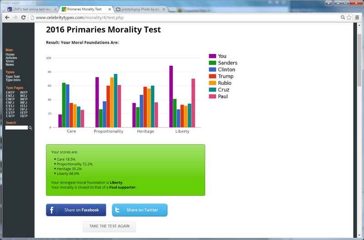Viewport: 364px width, 240px height.
Task: Close the preztest.png Photo tab
Action: [164, 9]
